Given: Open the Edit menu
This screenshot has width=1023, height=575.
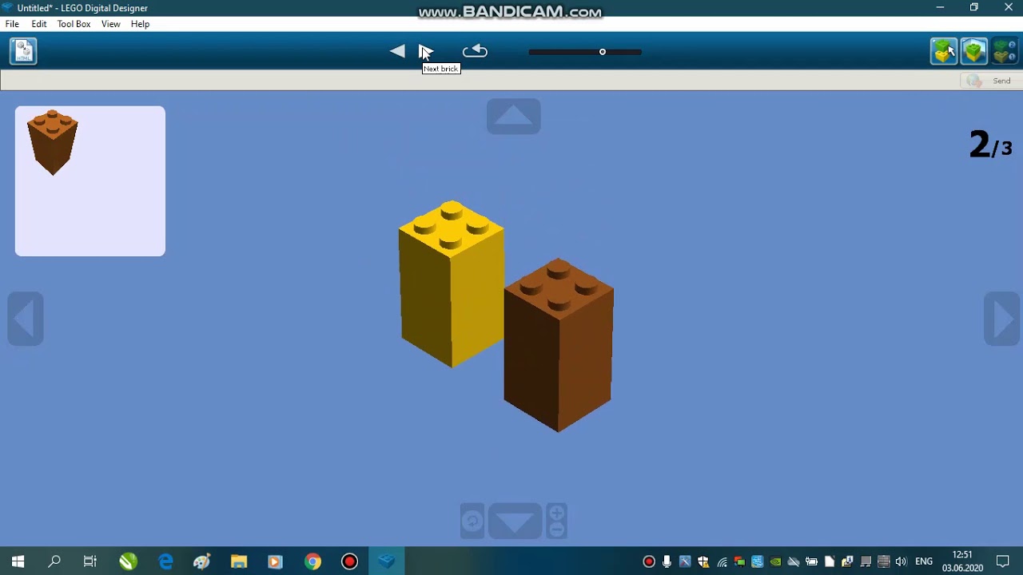Looking at the screenshot, I should [x=39, y=24].
